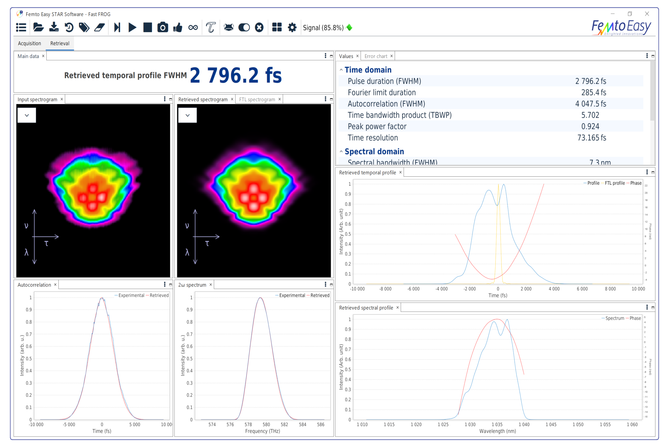Screen dimensions: 669x446
Task: Click the history clock icon
Action: (69, 28)
